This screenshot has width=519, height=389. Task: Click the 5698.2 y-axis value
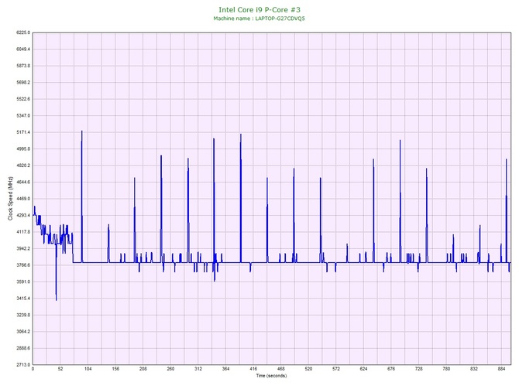[23, 83]
